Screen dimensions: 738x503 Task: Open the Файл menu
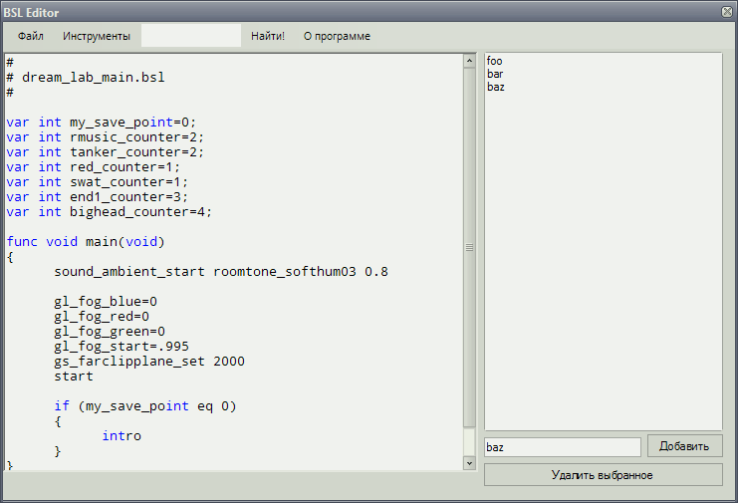(x=30, y=36)
